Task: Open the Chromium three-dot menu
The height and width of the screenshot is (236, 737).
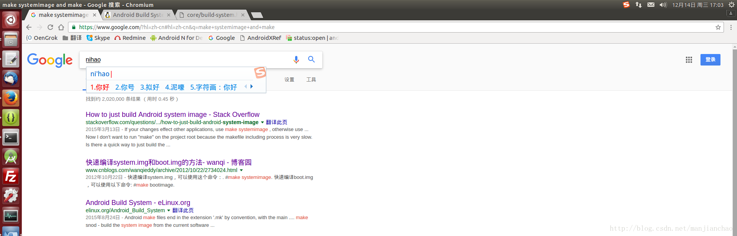Action: [x=731, y=27]
